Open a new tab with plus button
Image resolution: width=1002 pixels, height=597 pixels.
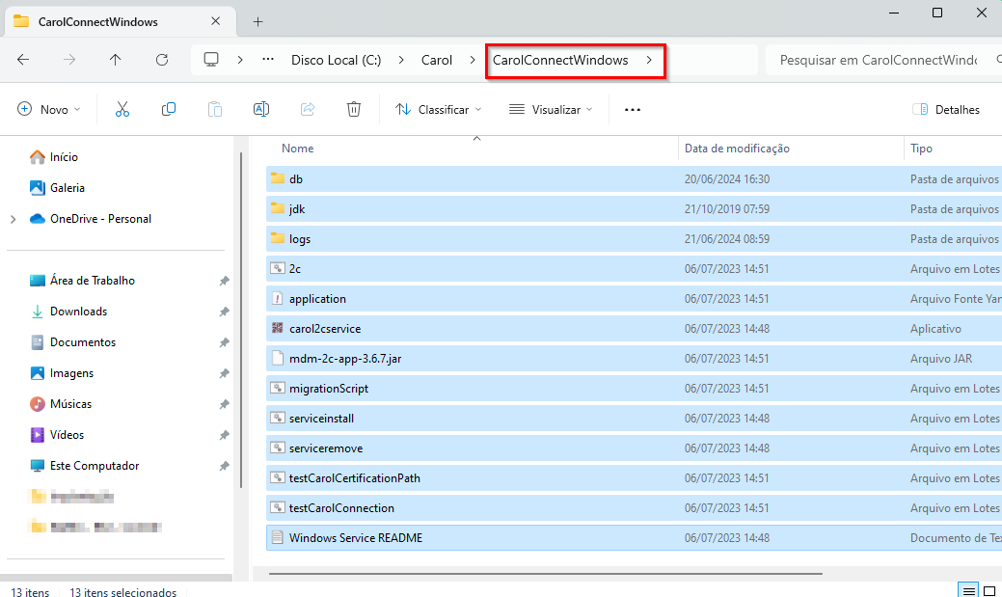pyautogui.click(x=257, y=21)
